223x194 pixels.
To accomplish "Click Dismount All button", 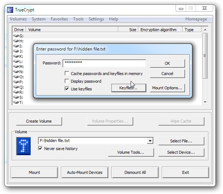I will tap(135, 172).
